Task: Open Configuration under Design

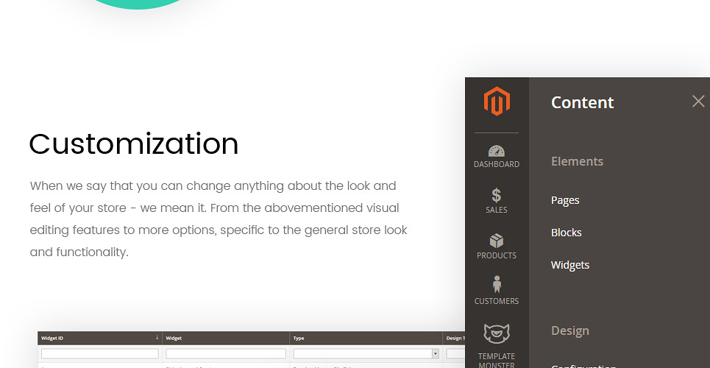Action: [583, 365]
